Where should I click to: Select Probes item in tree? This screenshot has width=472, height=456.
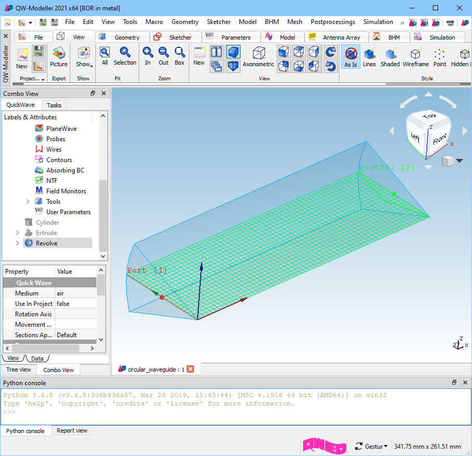[50, 139]
